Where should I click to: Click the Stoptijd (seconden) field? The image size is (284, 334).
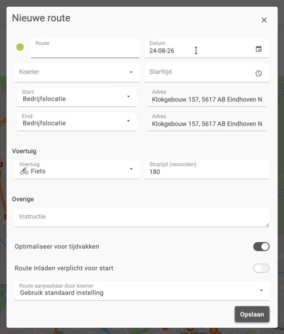(x=207, y=170)
